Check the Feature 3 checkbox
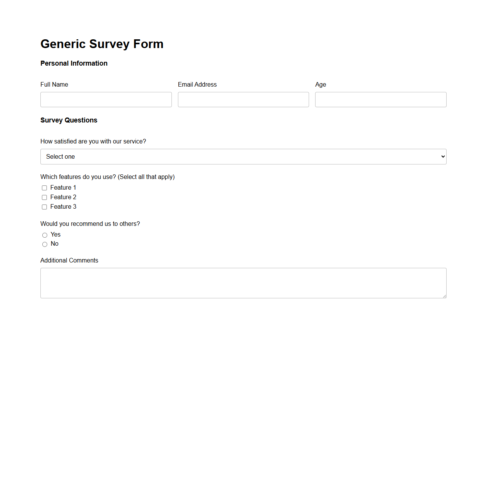The height and width of the screenshot is (496, 487). pos(44,207)
